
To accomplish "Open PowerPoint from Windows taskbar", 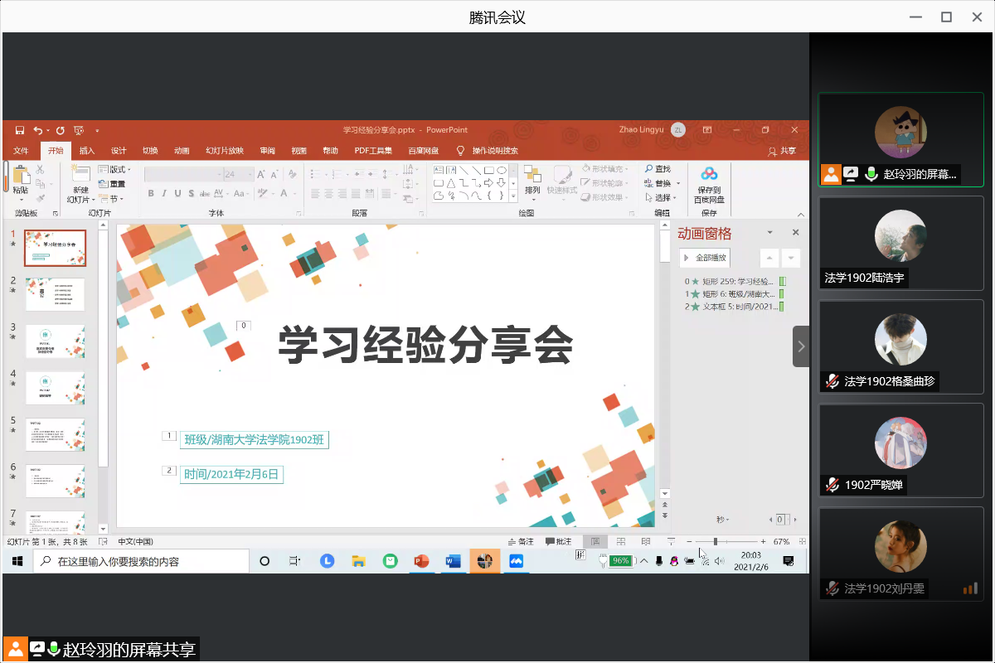I will [421, 561].
